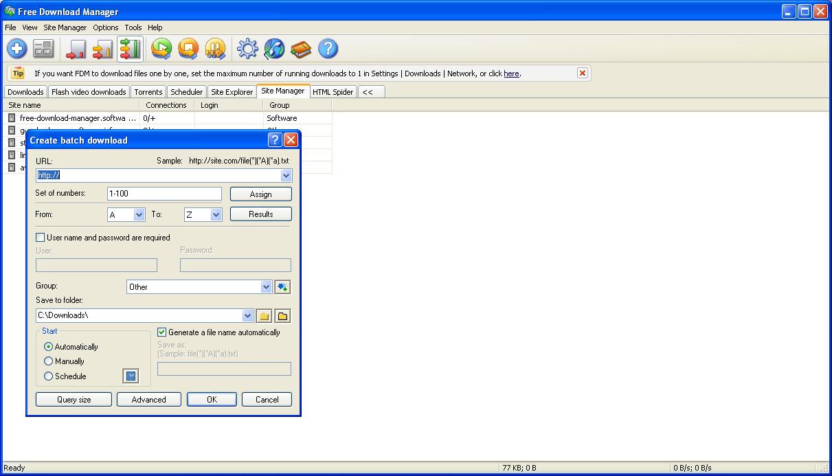Sort by the Site name column header

pos(71,105)
